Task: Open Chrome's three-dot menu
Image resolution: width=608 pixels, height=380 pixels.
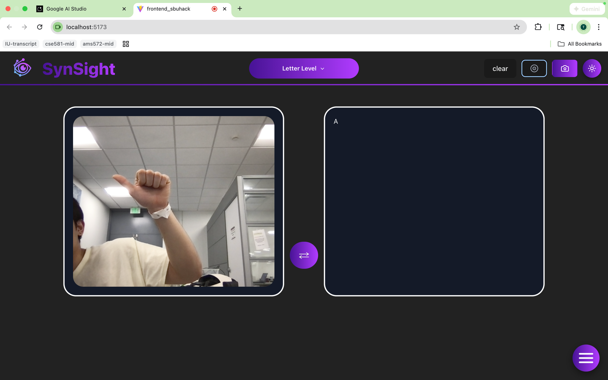Action: tap(598, 27)
